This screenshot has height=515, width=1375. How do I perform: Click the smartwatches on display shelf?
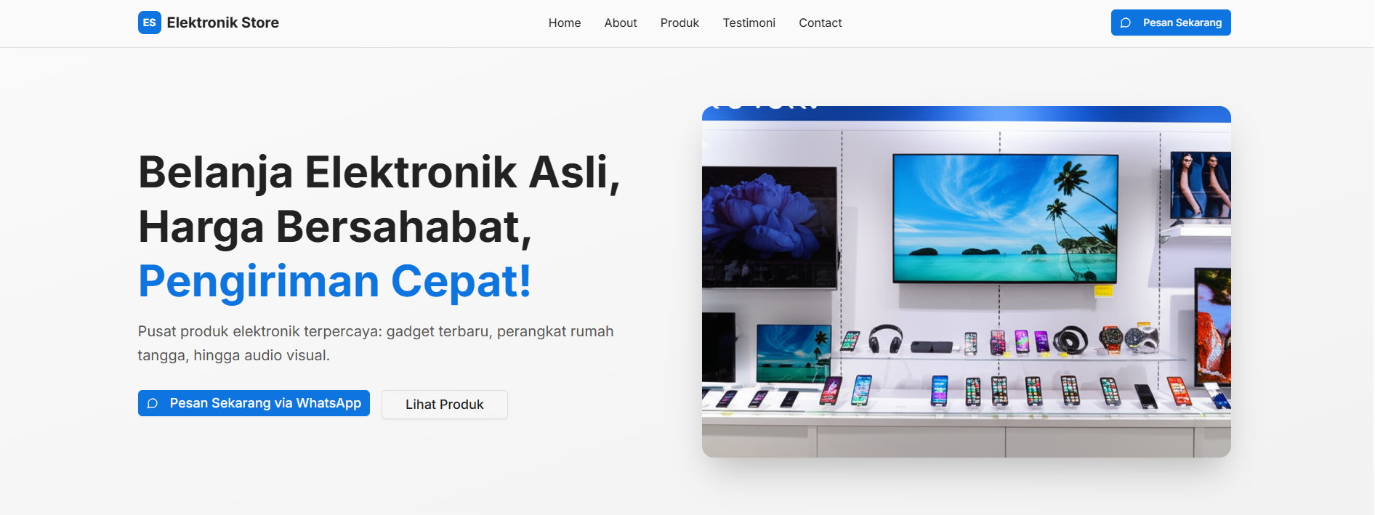click(x=1126, y=338)
